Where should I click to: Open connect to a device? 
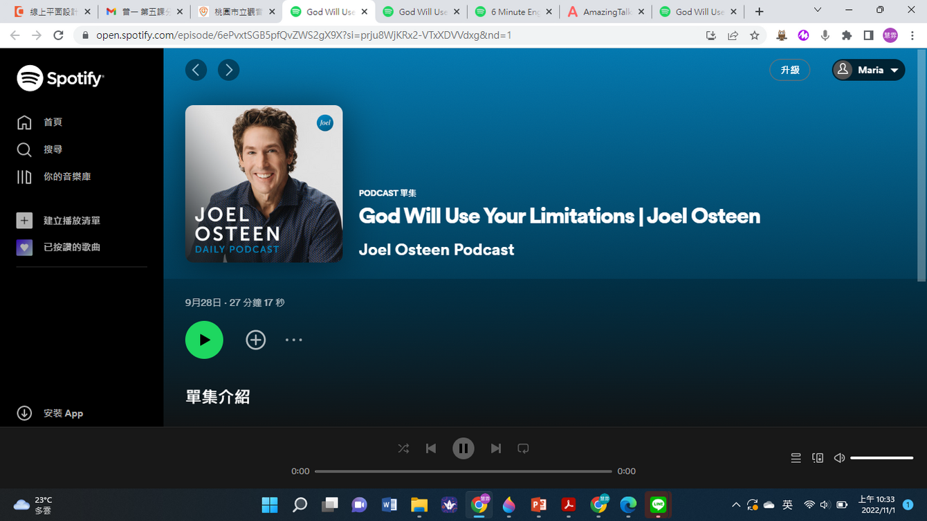coord(818,458)
